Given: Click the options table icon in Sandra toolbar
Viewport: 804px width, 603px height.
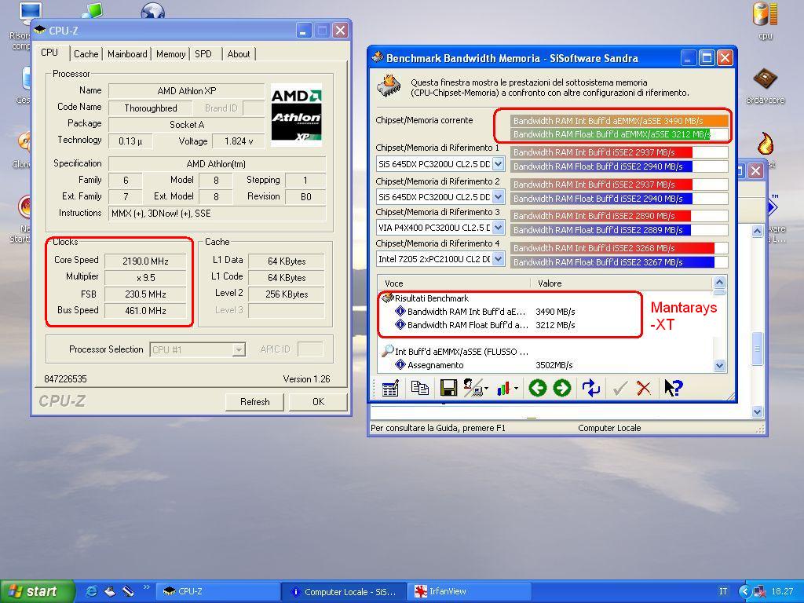Looking at the screenshot, I should (390, 388).
